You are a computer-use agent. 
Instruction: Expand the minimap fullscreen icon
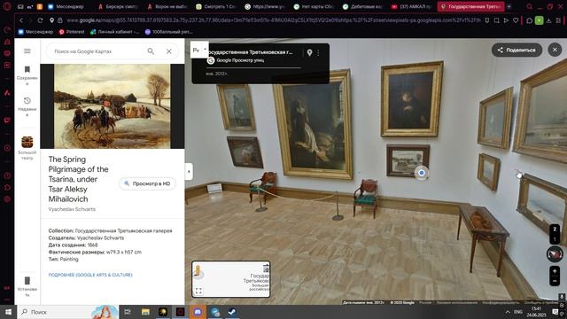click(x=198, y=291)
